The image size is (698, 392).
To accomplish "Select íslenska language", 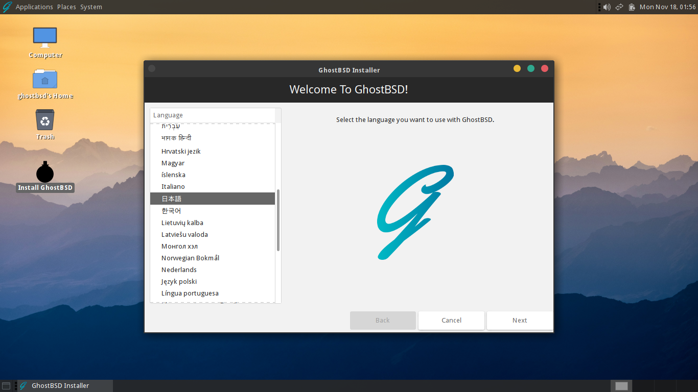I will click(213, 175).
